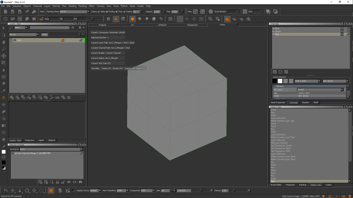Screen dimensions: 353x198
Task: Enable orange paint-through points icon beside Near
Action: click(x=41, y=19)
